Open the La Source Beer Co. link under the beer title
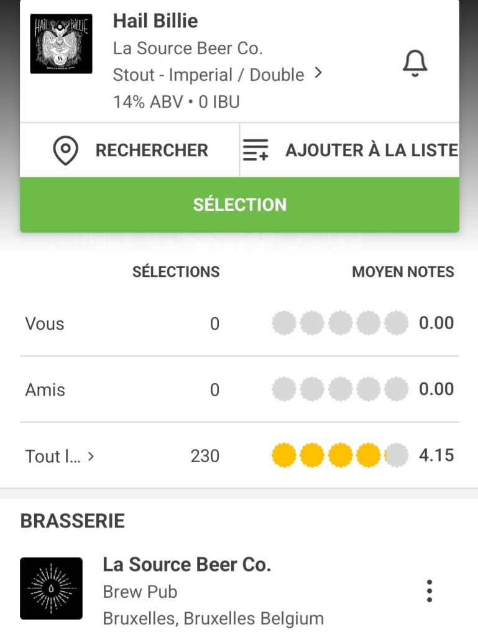The height and width of the screenshot is (637, 478). [188, 48]
